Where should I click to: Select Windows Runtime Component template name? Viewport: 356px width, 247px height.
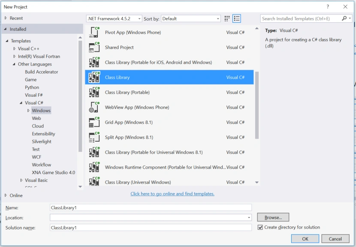click(165, 167)
